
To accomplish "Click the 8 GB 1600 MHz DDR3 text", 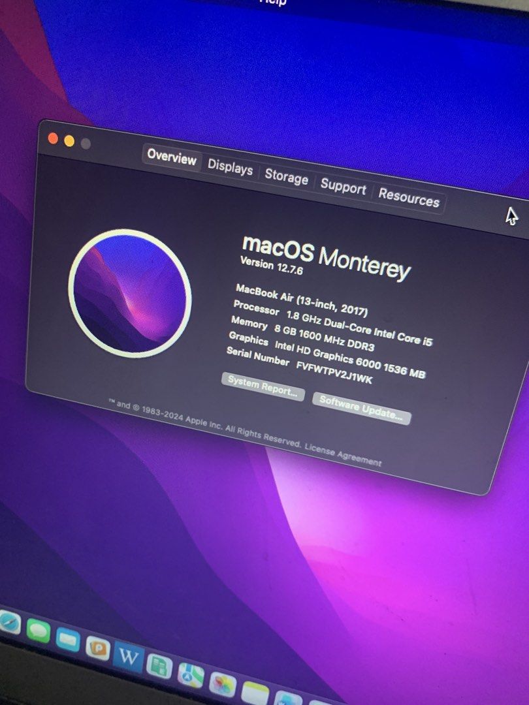I will point(325,337).
